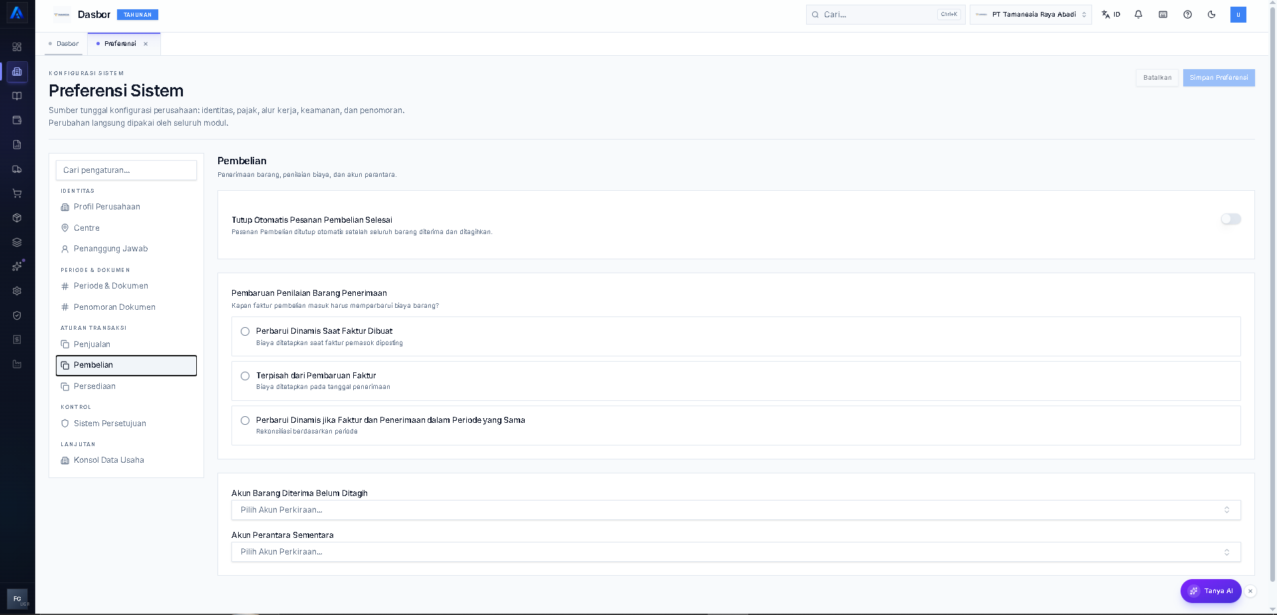Click the notification bell icon

(1139, 15)
